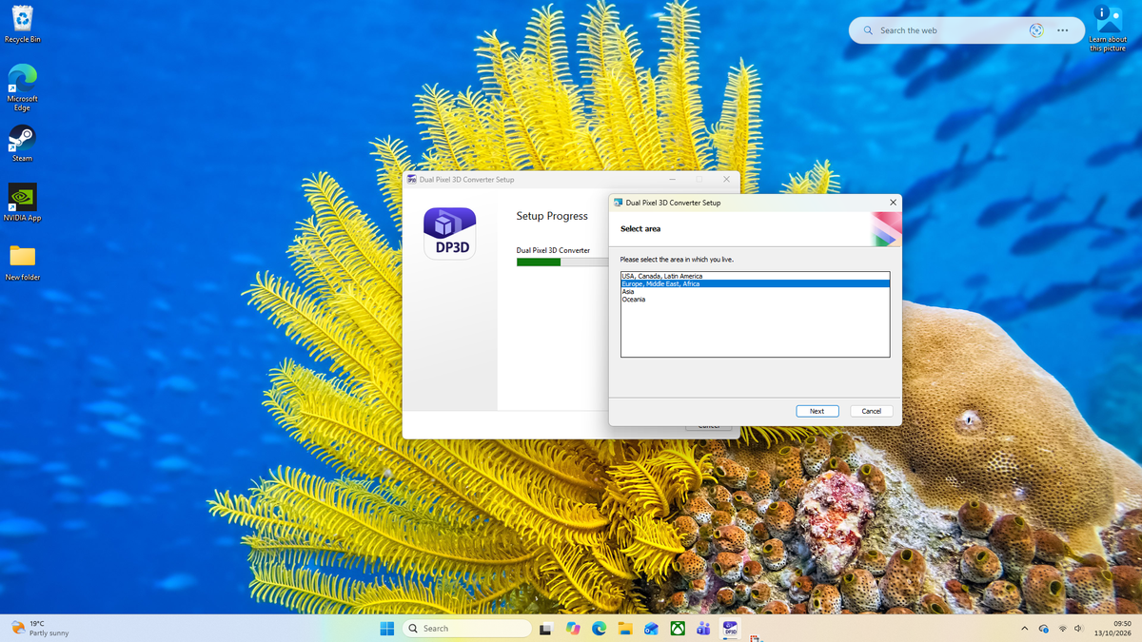Click the Next button in setup
The image size is (1142, 642).
point(817,411)
